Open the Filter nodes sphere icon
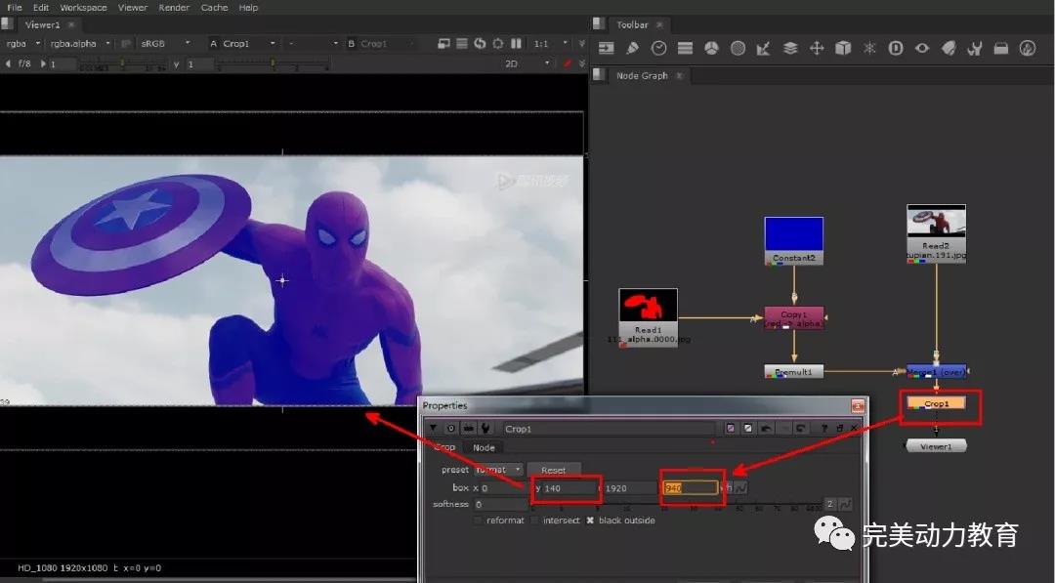Screen dimensions: 1055x583 pyautogui.click(x=738, y=48)
